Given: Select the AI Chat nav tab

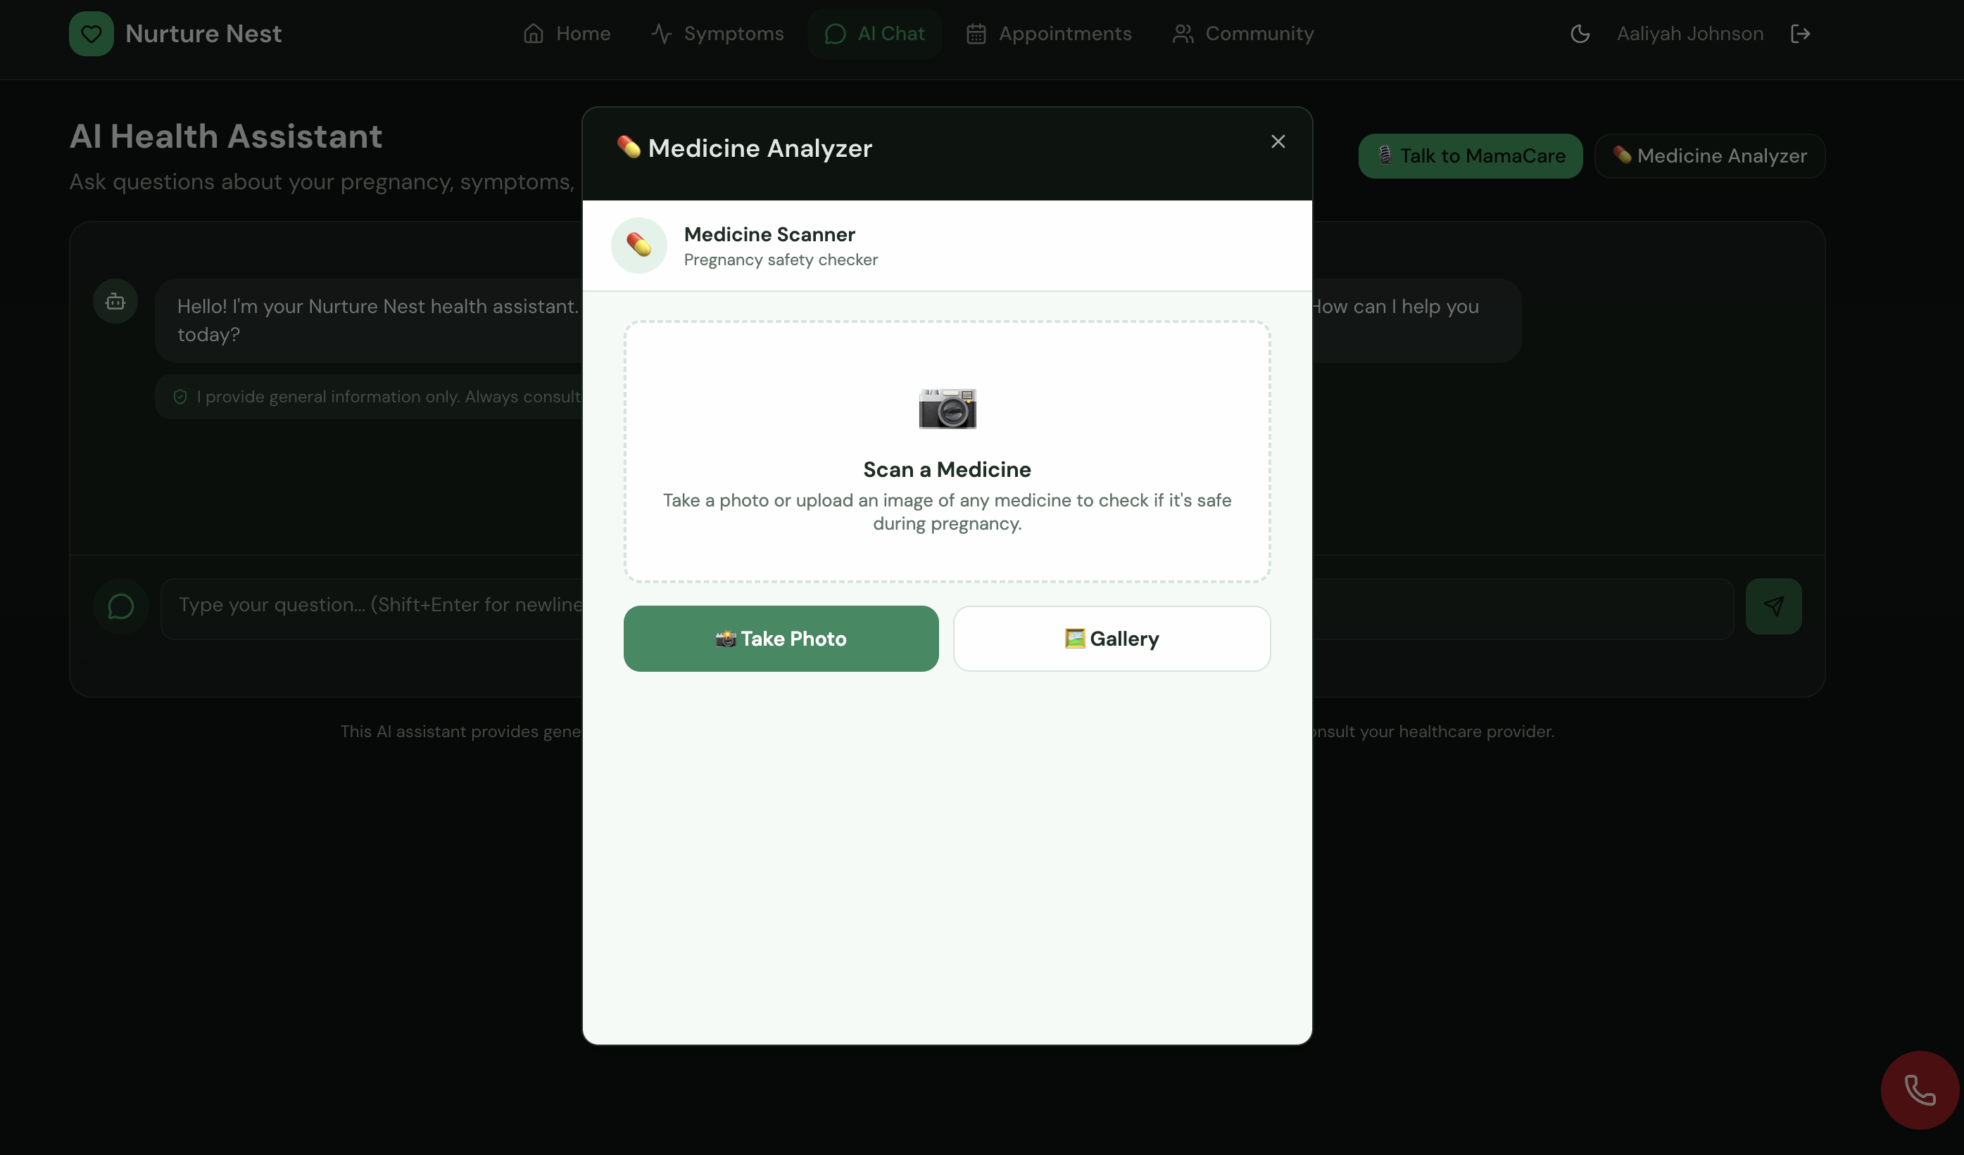Looking at the screenshot, I should (x=874, y=34).
